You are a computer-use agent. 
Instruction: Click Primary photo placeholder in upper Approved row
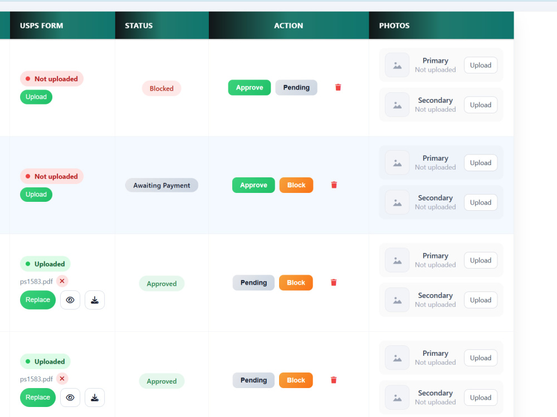point(397,260)
